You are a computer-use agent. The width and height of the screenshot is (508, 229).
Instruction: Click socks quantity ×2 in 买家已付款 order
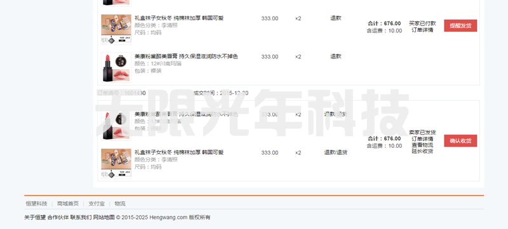point(298,18)
